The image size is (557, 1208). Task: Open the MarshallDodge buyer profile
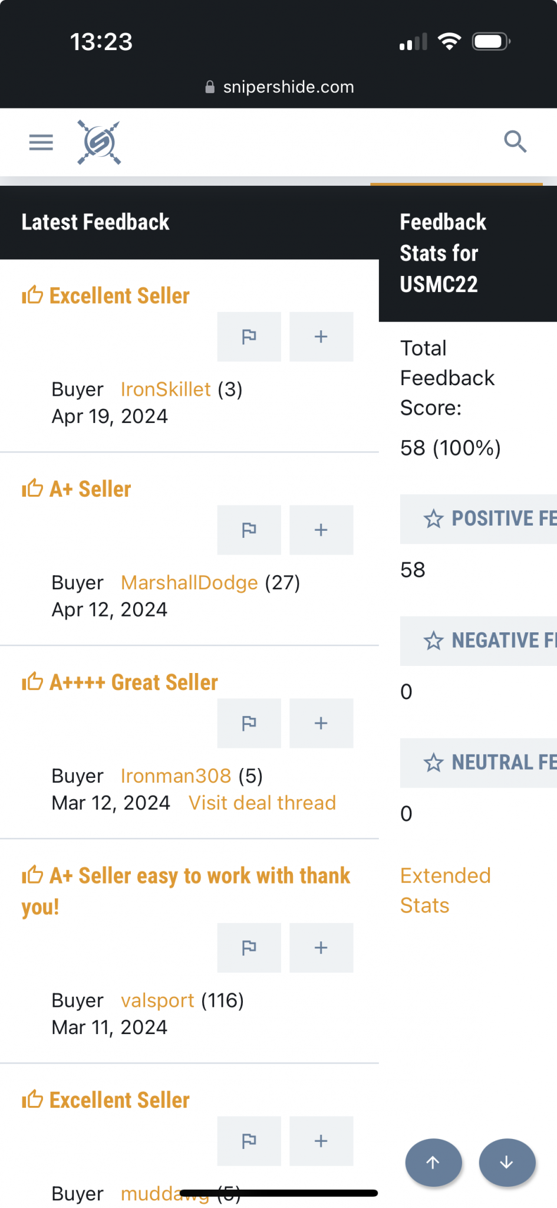click(189, 583)
